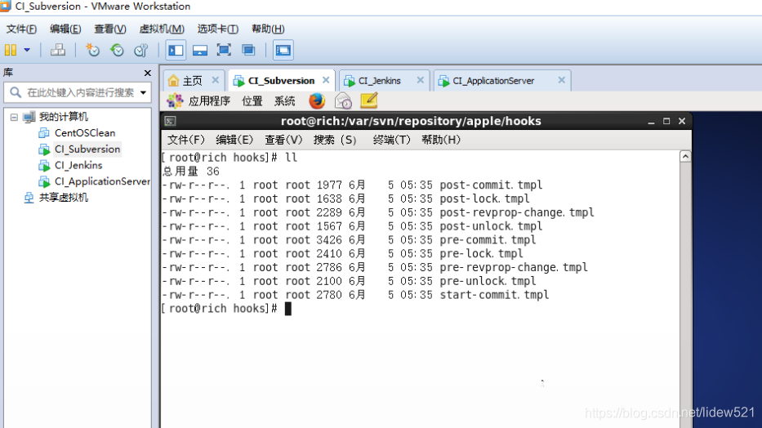Open the 选项卡(T) menu
The height and width of the screenshot is (428, 762).
tap(218, 29)
